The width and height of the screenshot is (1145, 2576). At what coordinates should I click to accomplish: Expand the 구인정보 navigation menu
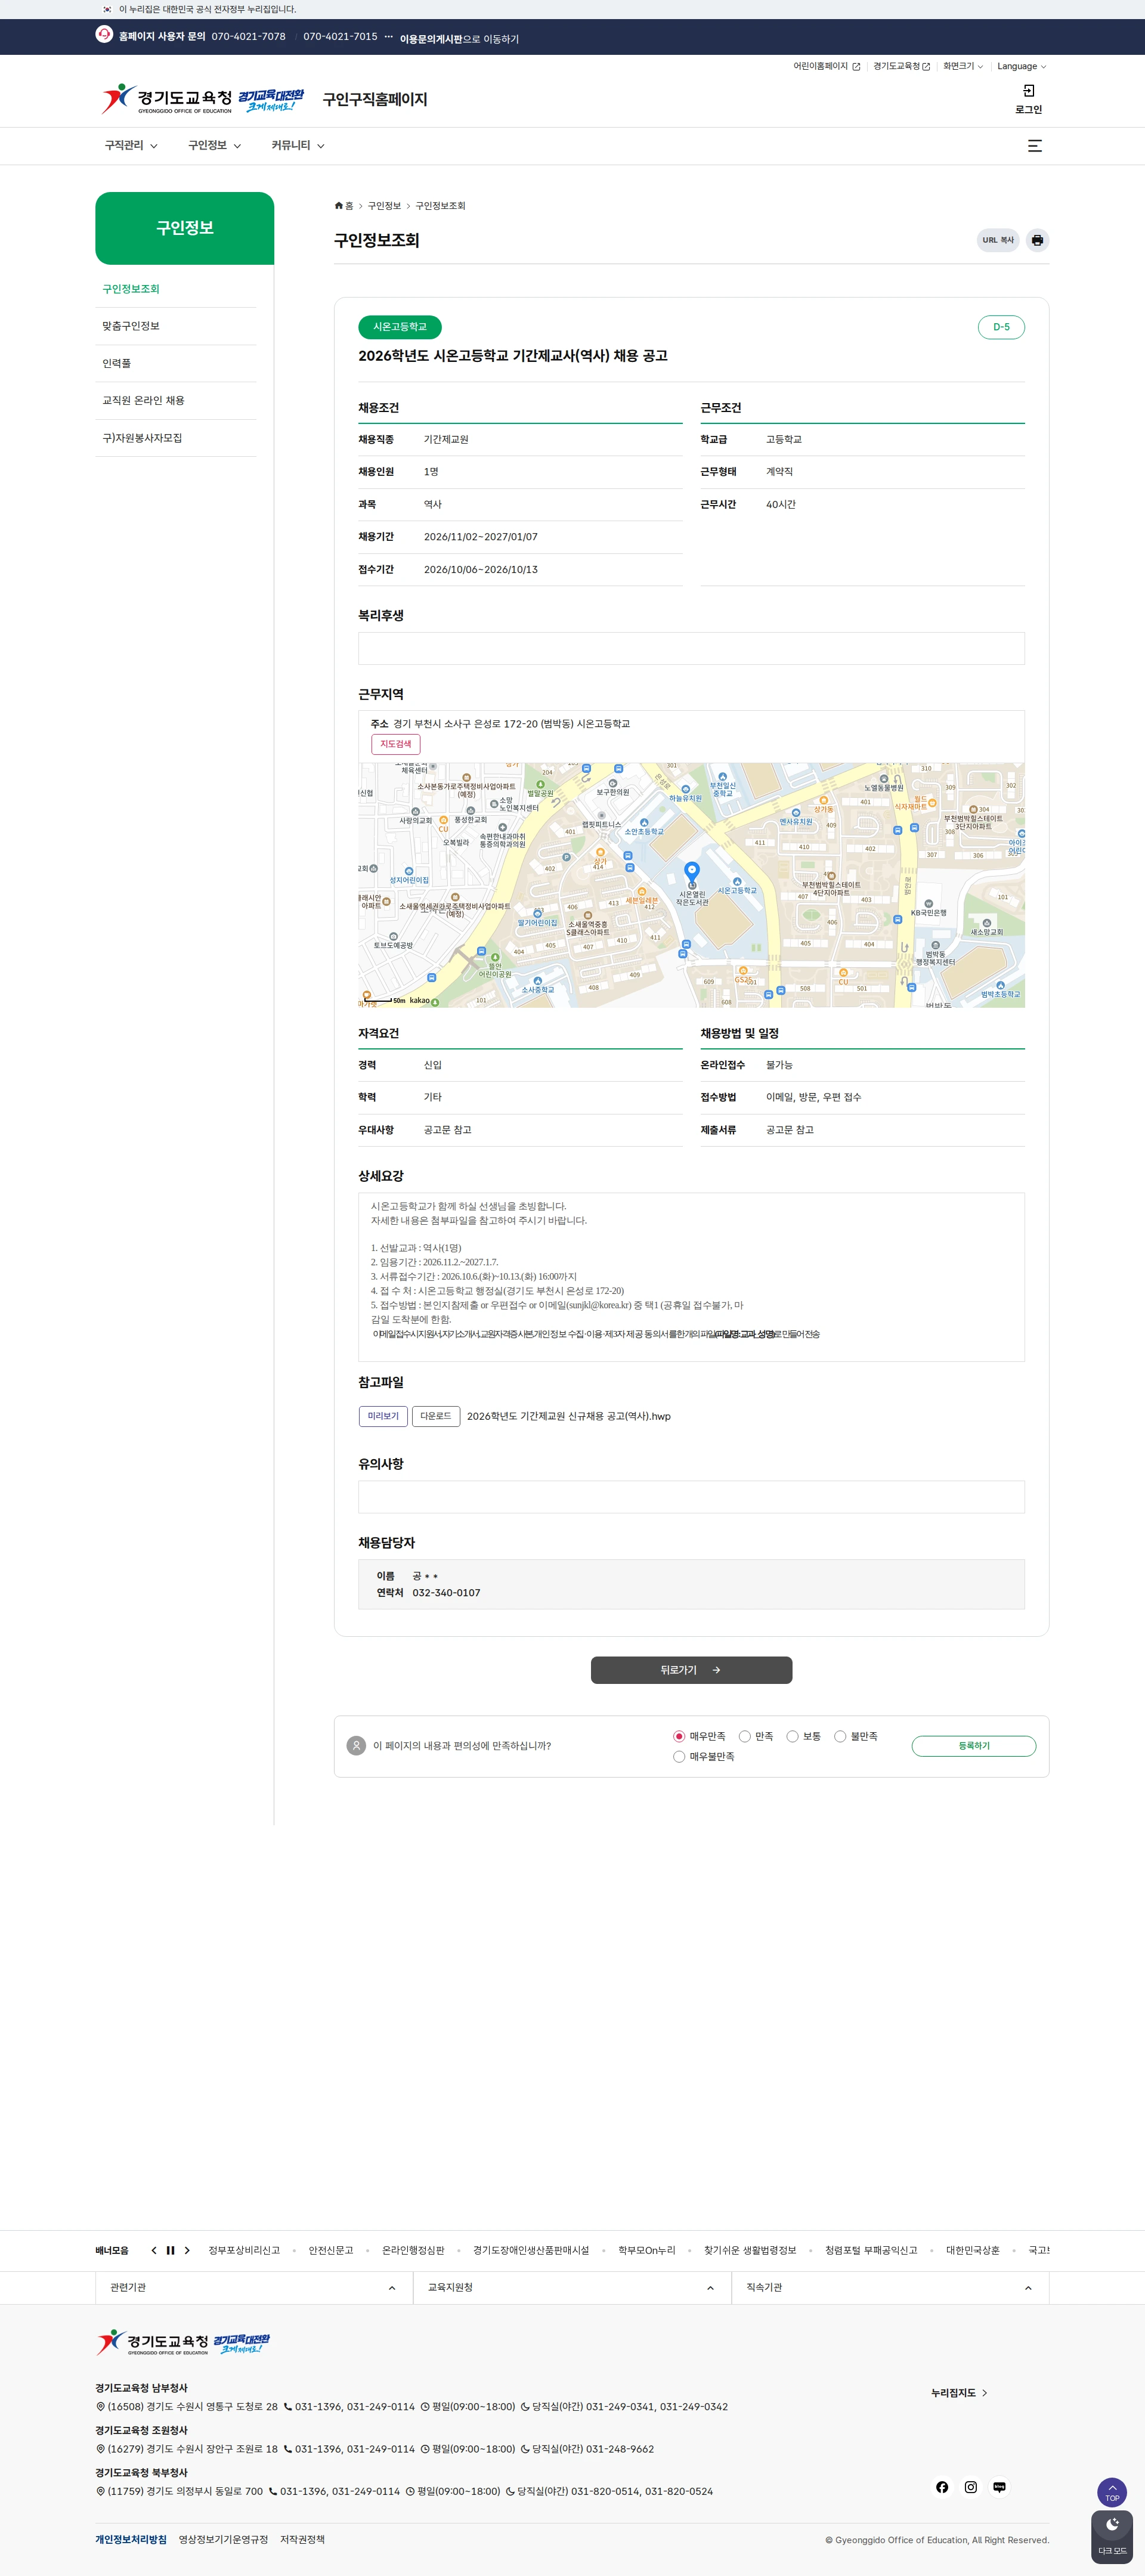click(x=214, y=146)
